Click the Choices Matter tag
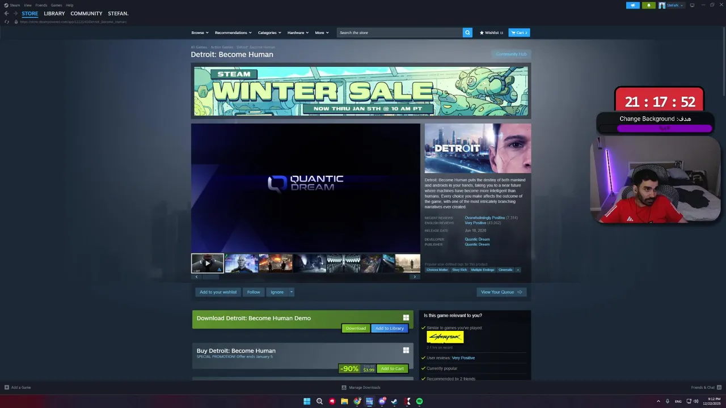The image size is (726, 408). (437, 270)
